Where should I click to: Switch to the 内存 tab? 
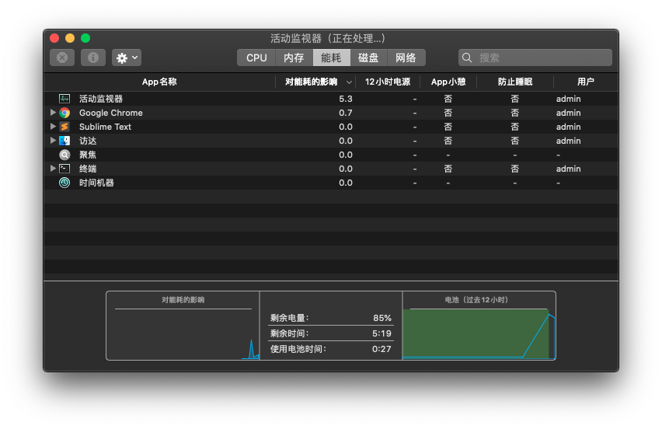[x=294, y=58]
